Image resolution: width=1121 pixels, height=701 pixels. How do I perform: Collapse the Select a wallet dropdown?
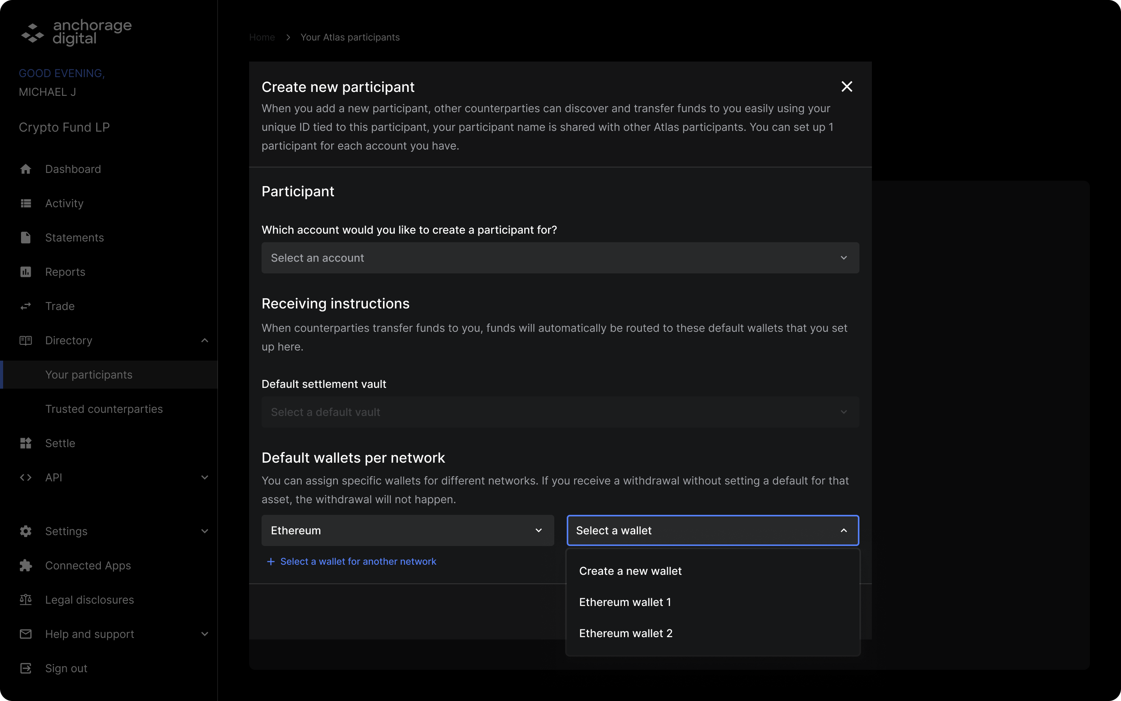(x=713, y=530)
